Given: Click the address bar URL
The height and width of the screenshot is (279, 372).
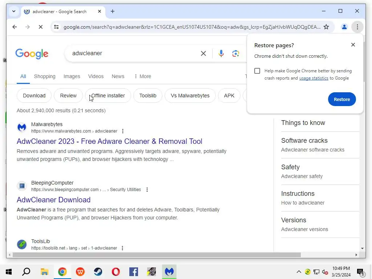Looking at the screenshot, I should (192, 27).
